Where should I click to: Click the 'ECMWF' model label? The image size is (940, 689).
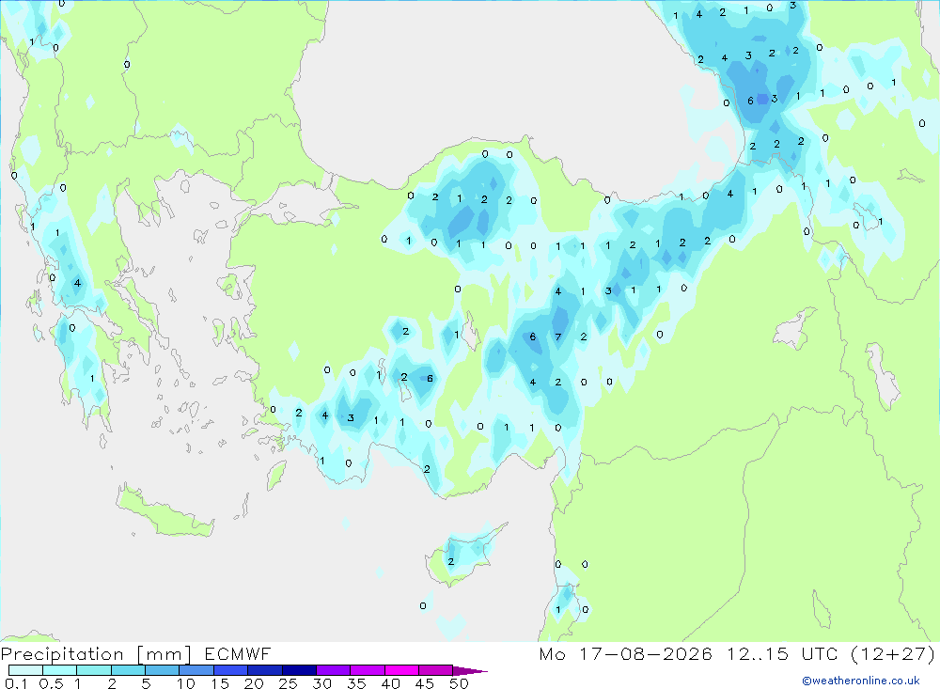coord(238,653)
